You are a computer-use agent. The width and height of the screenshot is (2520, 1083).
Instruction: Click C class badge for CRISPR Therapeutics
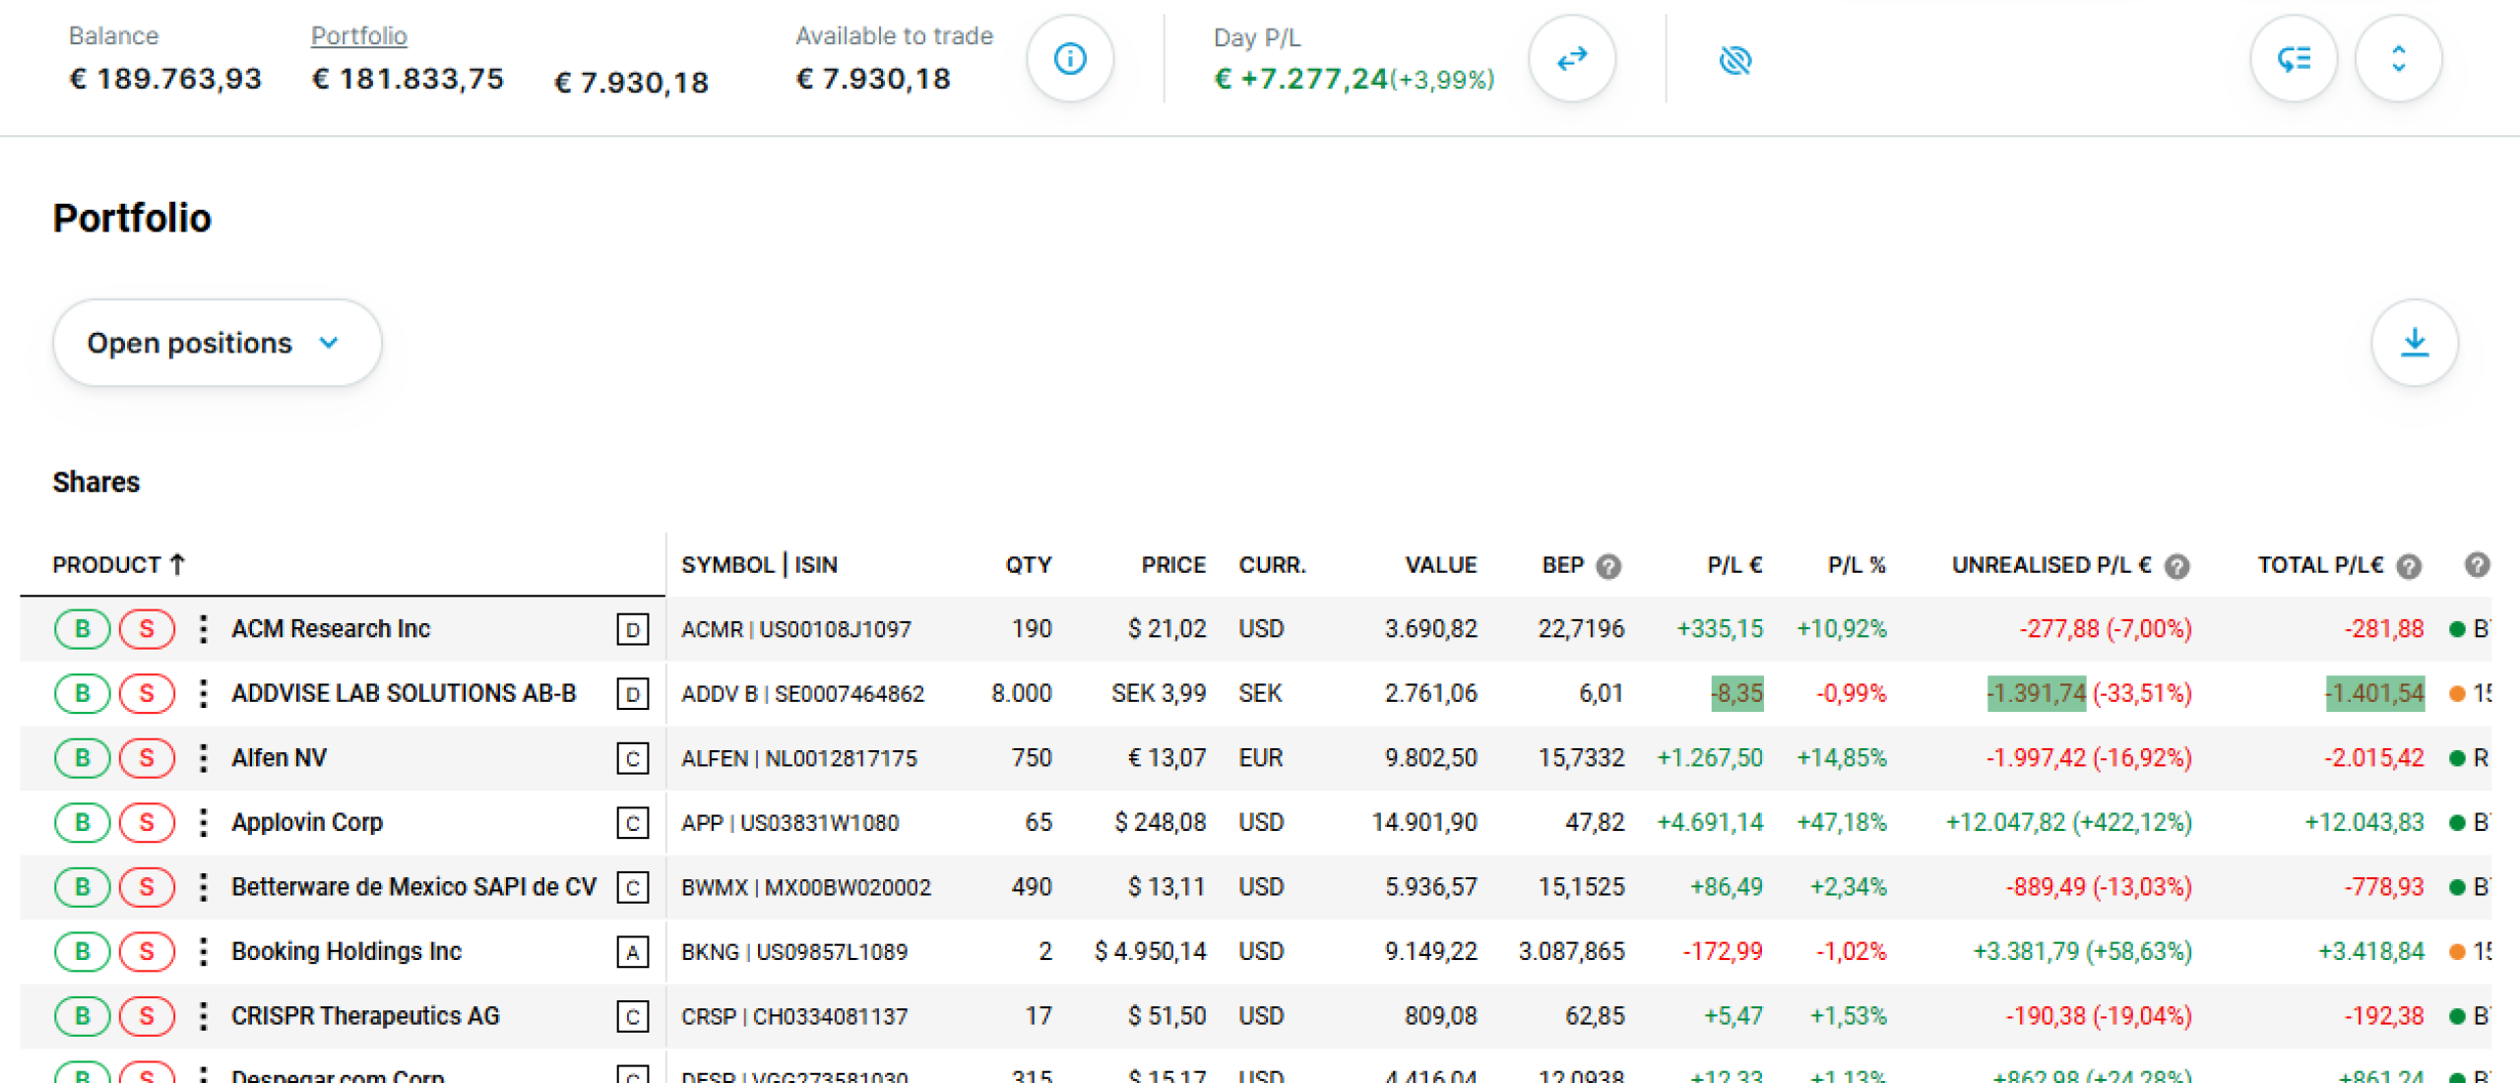633,1017
